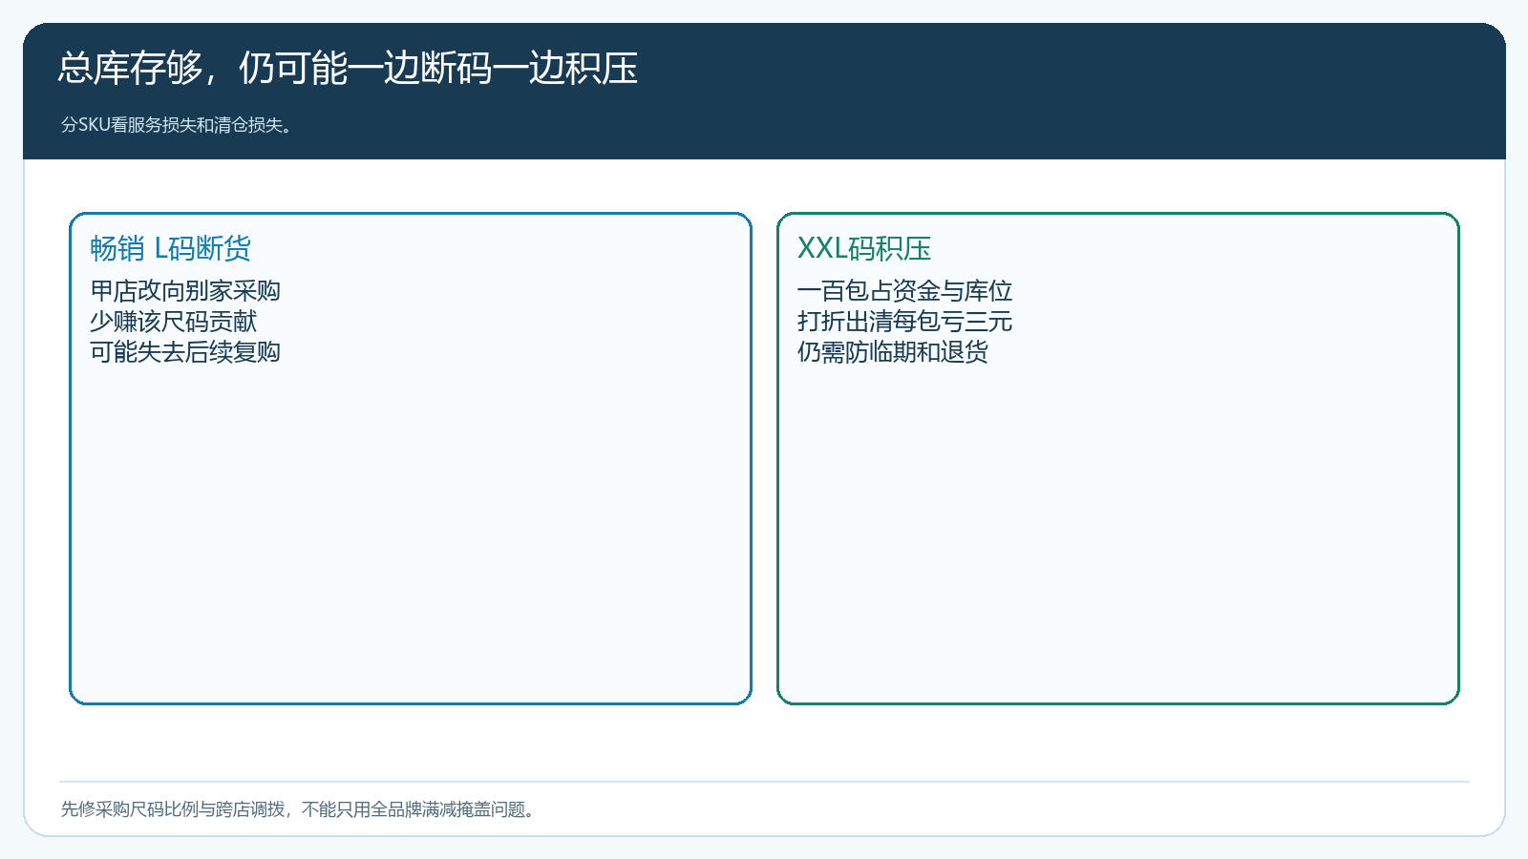Select the line 可能失去后续复购
The height and width of the screenshot is (859, 1528).
tap(185, 352)
